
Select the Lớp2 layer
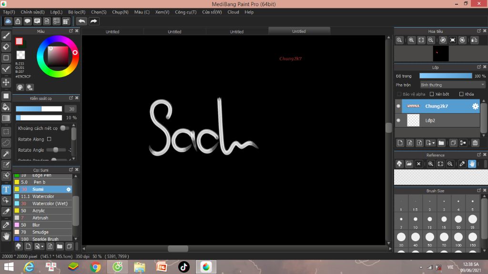click(441, 120)
